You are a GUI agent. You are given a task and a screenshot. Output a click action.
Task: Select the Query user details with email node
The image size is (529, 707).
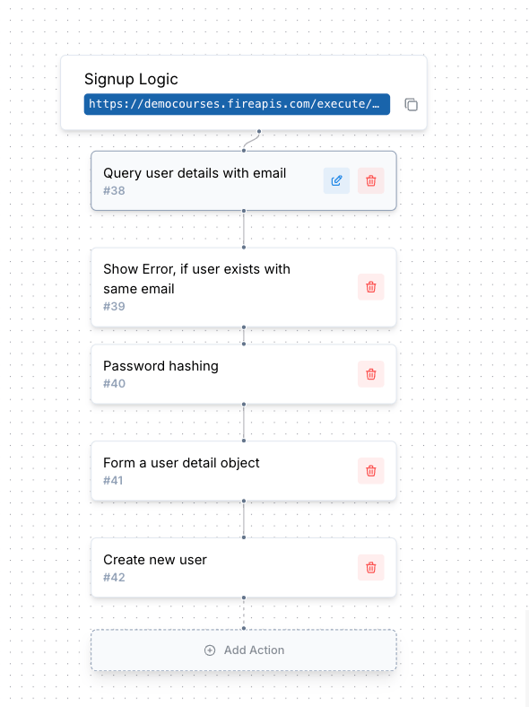click(x=244, y=181)
